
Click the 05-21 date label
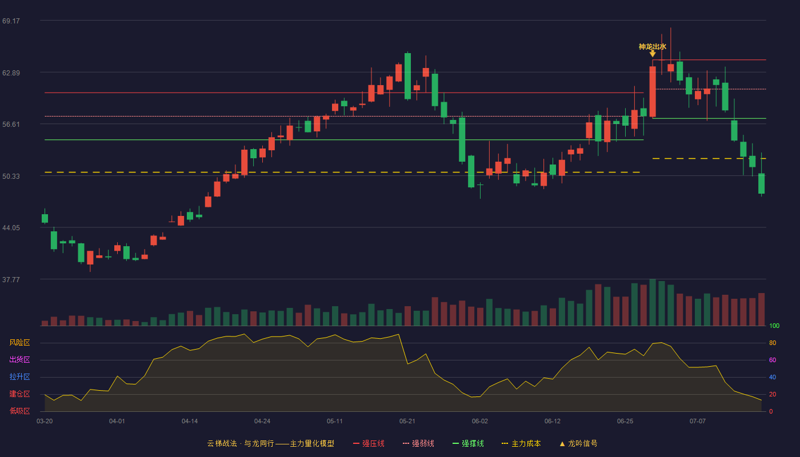[407, 421]
